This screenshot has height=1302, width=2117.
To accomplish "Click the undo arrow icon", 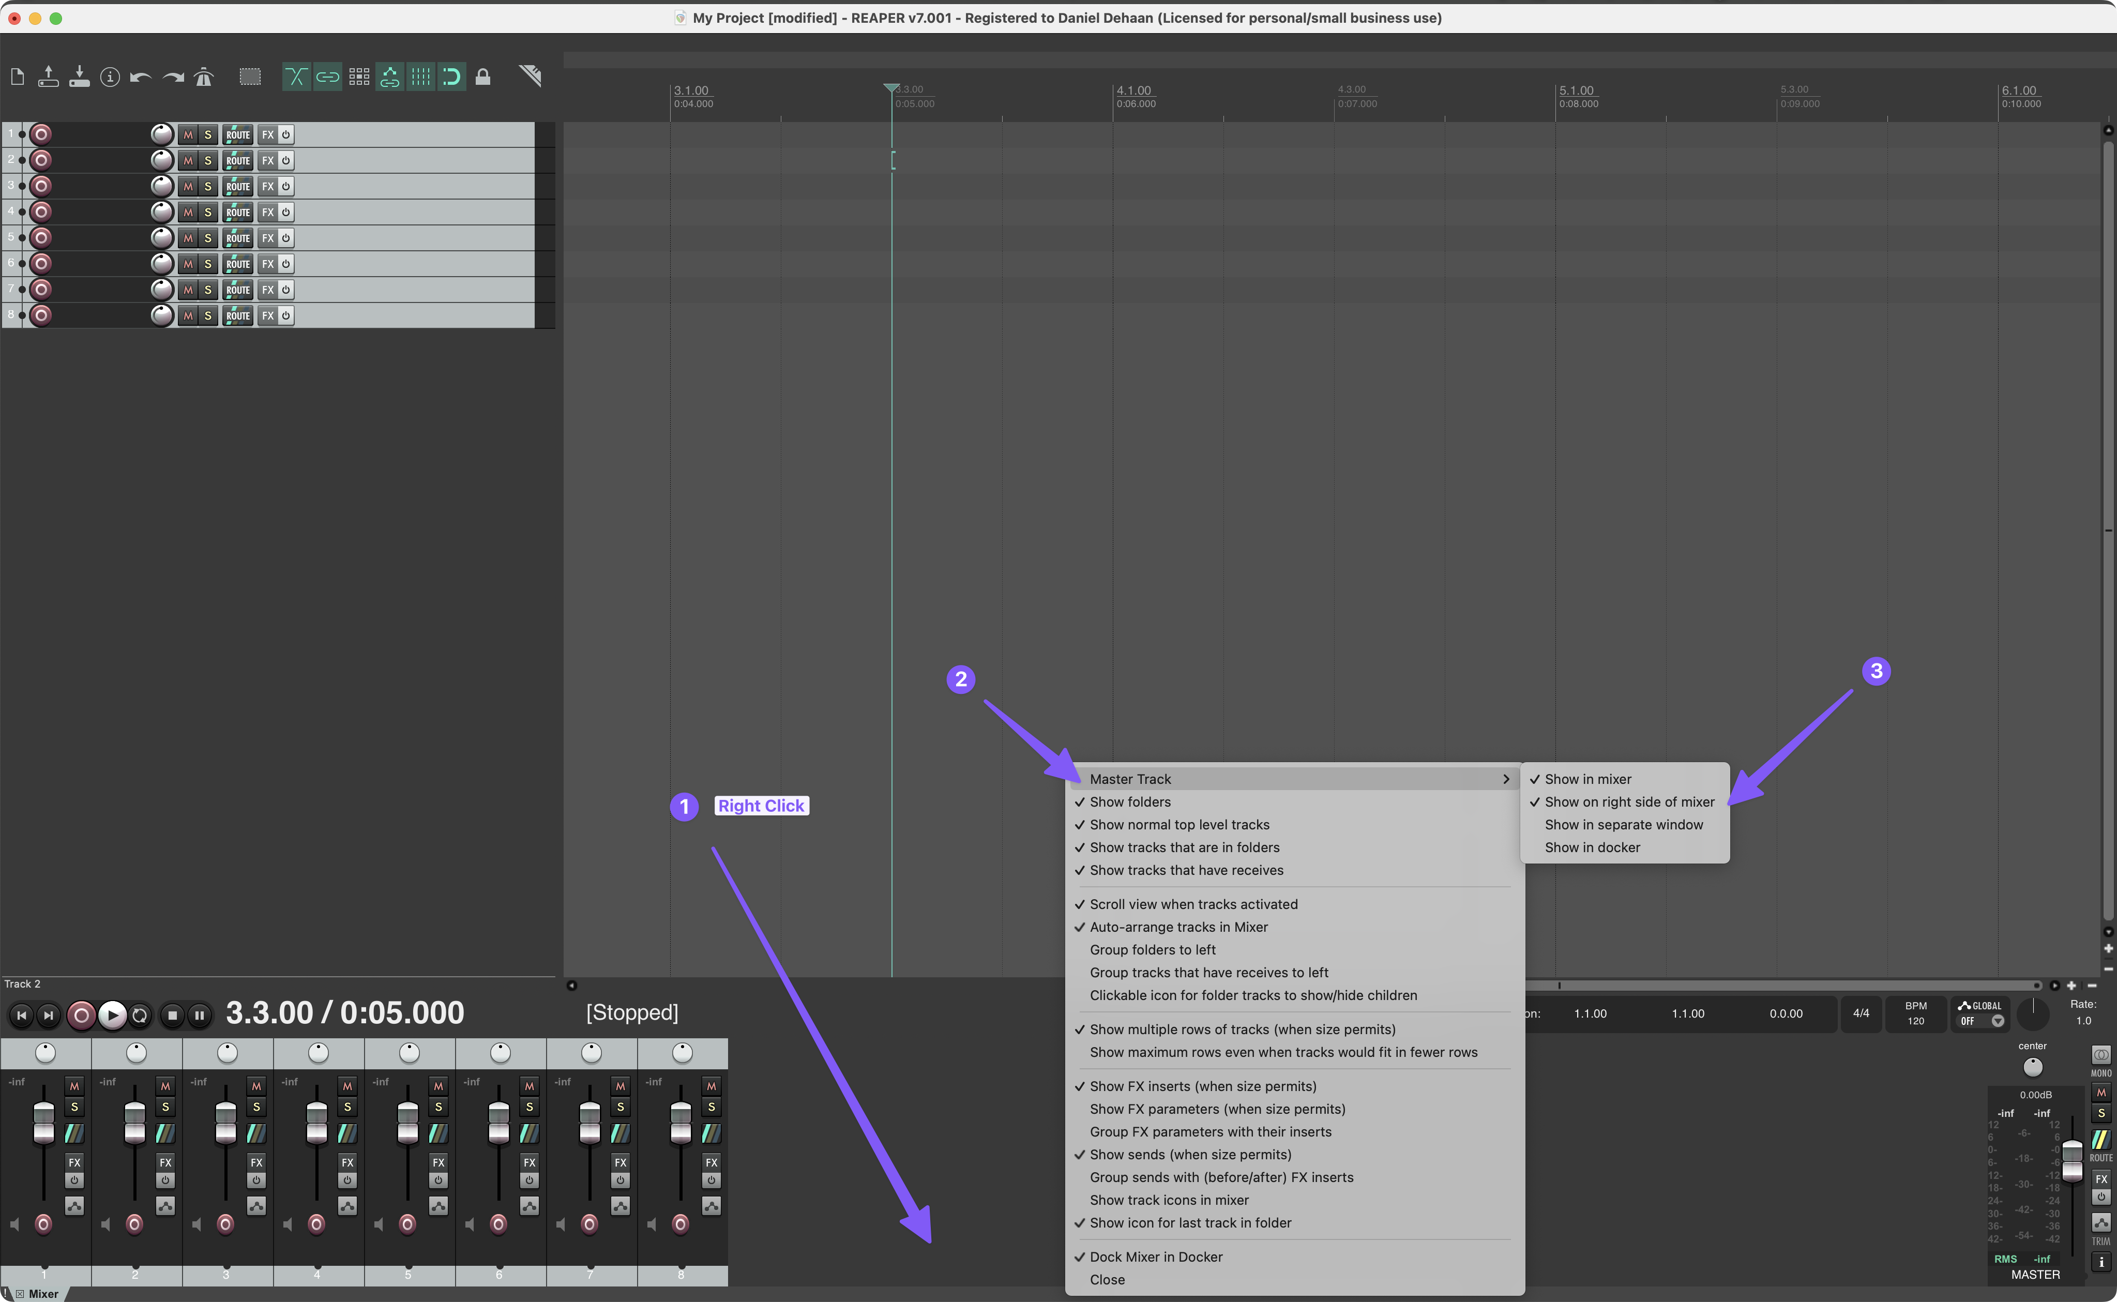I will pos(140,78).
